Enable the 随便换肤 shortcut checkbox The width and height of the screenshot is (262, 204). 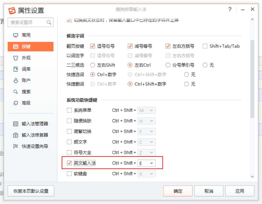tap(69, 121)
